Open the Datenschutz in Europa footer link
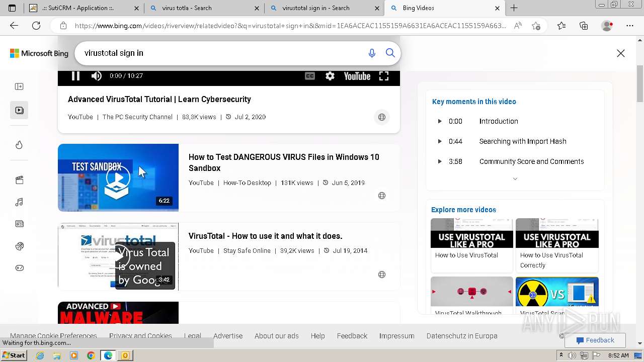Screen dimensions: 644x362 [x=462, y=336]
